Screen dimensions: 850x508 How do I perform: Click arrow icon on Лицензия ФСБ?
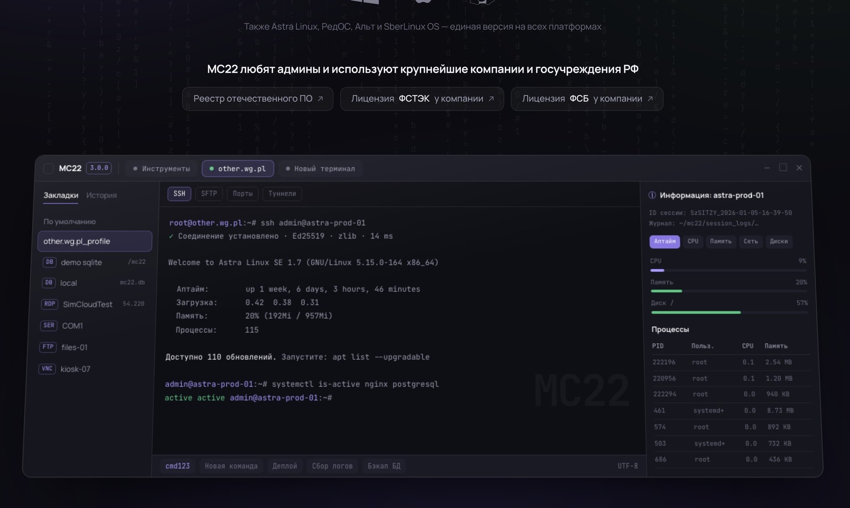pyautogui.click(x=650, y=99)
